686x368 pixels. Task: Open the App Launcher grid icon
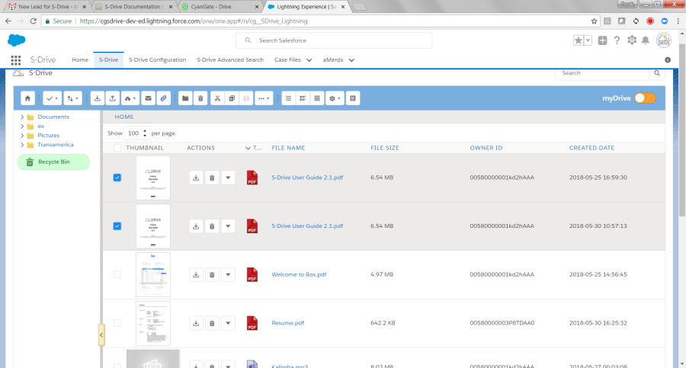pos(16,59)
